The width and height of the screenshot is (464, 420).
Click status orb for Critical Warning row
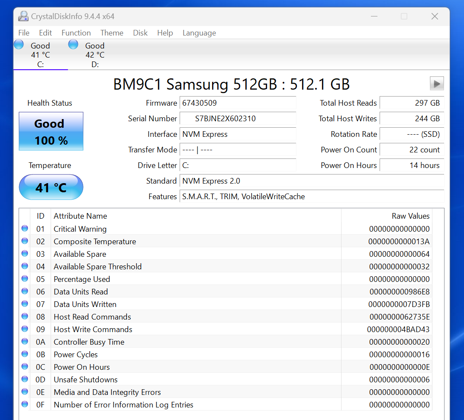25,228
